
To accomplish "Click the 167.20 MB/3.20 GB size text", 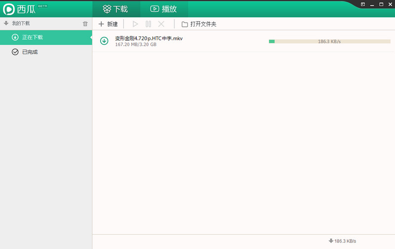I will (x=136, y=44).
